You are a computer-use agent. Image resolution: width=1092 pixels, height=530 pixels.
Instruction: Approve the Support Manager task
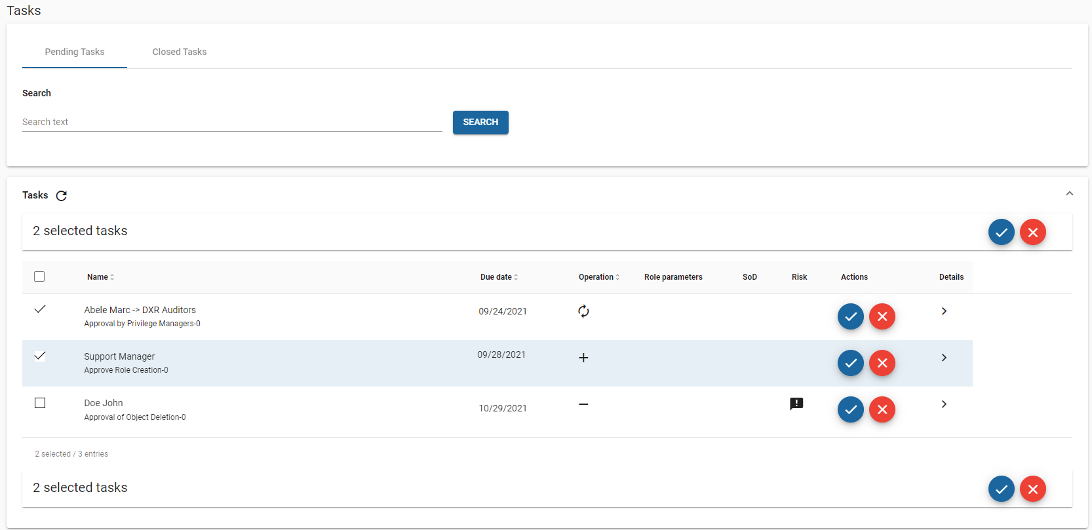850,363
